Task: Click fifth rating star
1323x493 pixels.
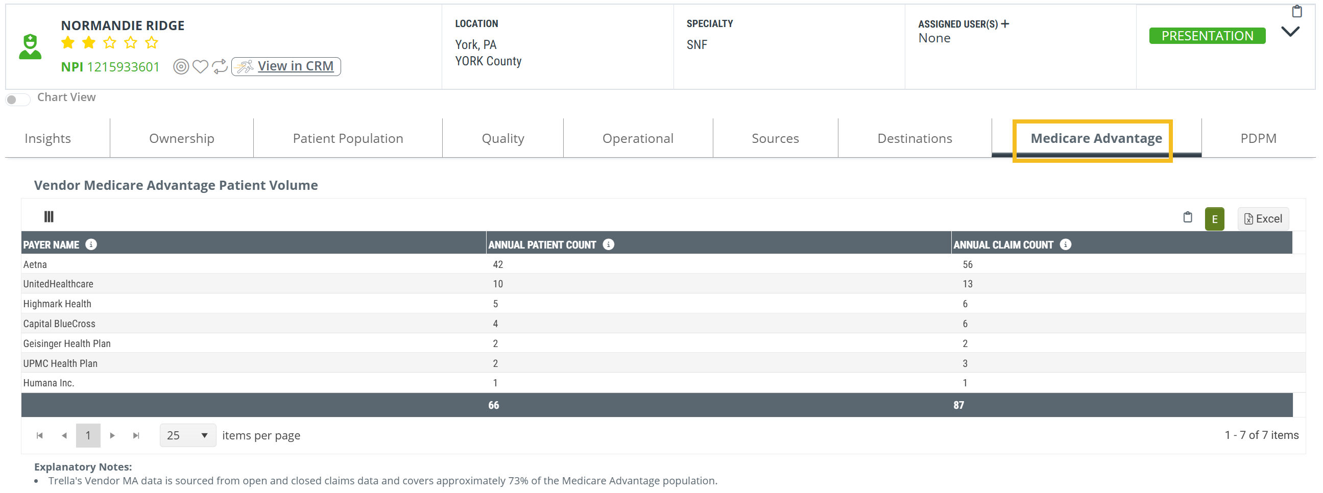Action: coord(152,43)
